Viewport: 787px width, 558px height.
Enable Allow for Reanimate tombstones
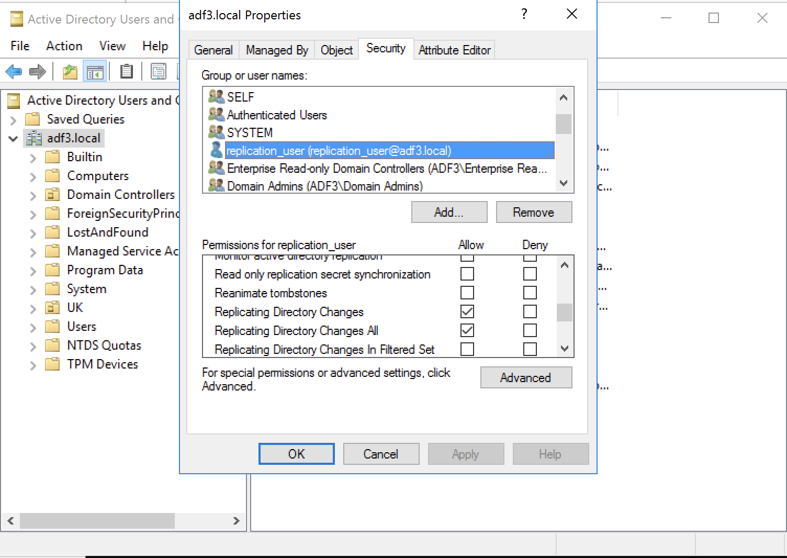pyautogui.click(x=467, y=293)
